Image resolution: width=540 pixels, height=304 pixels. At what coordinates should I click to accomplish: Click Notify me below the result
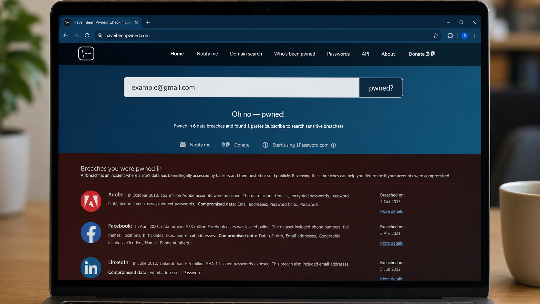[200, 145]
